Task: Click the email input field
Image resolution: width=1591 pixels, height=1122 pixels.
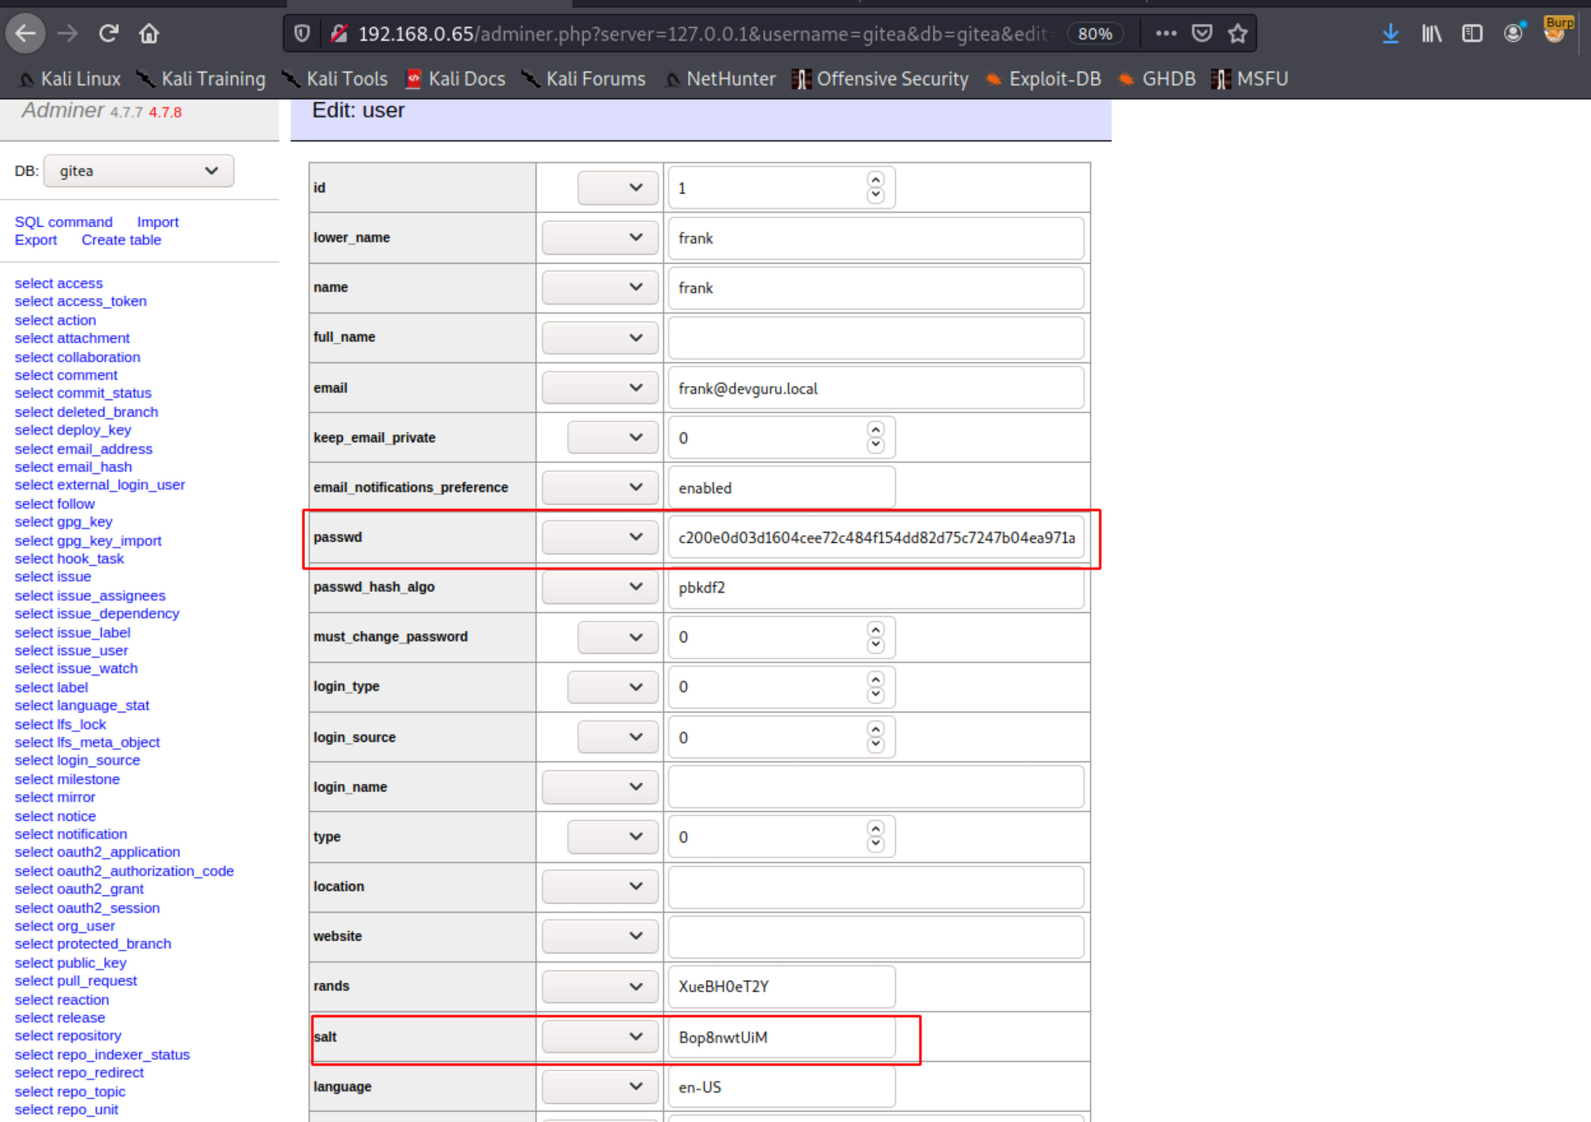Action: point(875,389)
